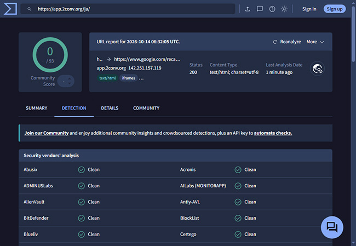Click the Clean checkmark icon for Certego
This screenshot has height=246, width=356.
coord(238,234)
